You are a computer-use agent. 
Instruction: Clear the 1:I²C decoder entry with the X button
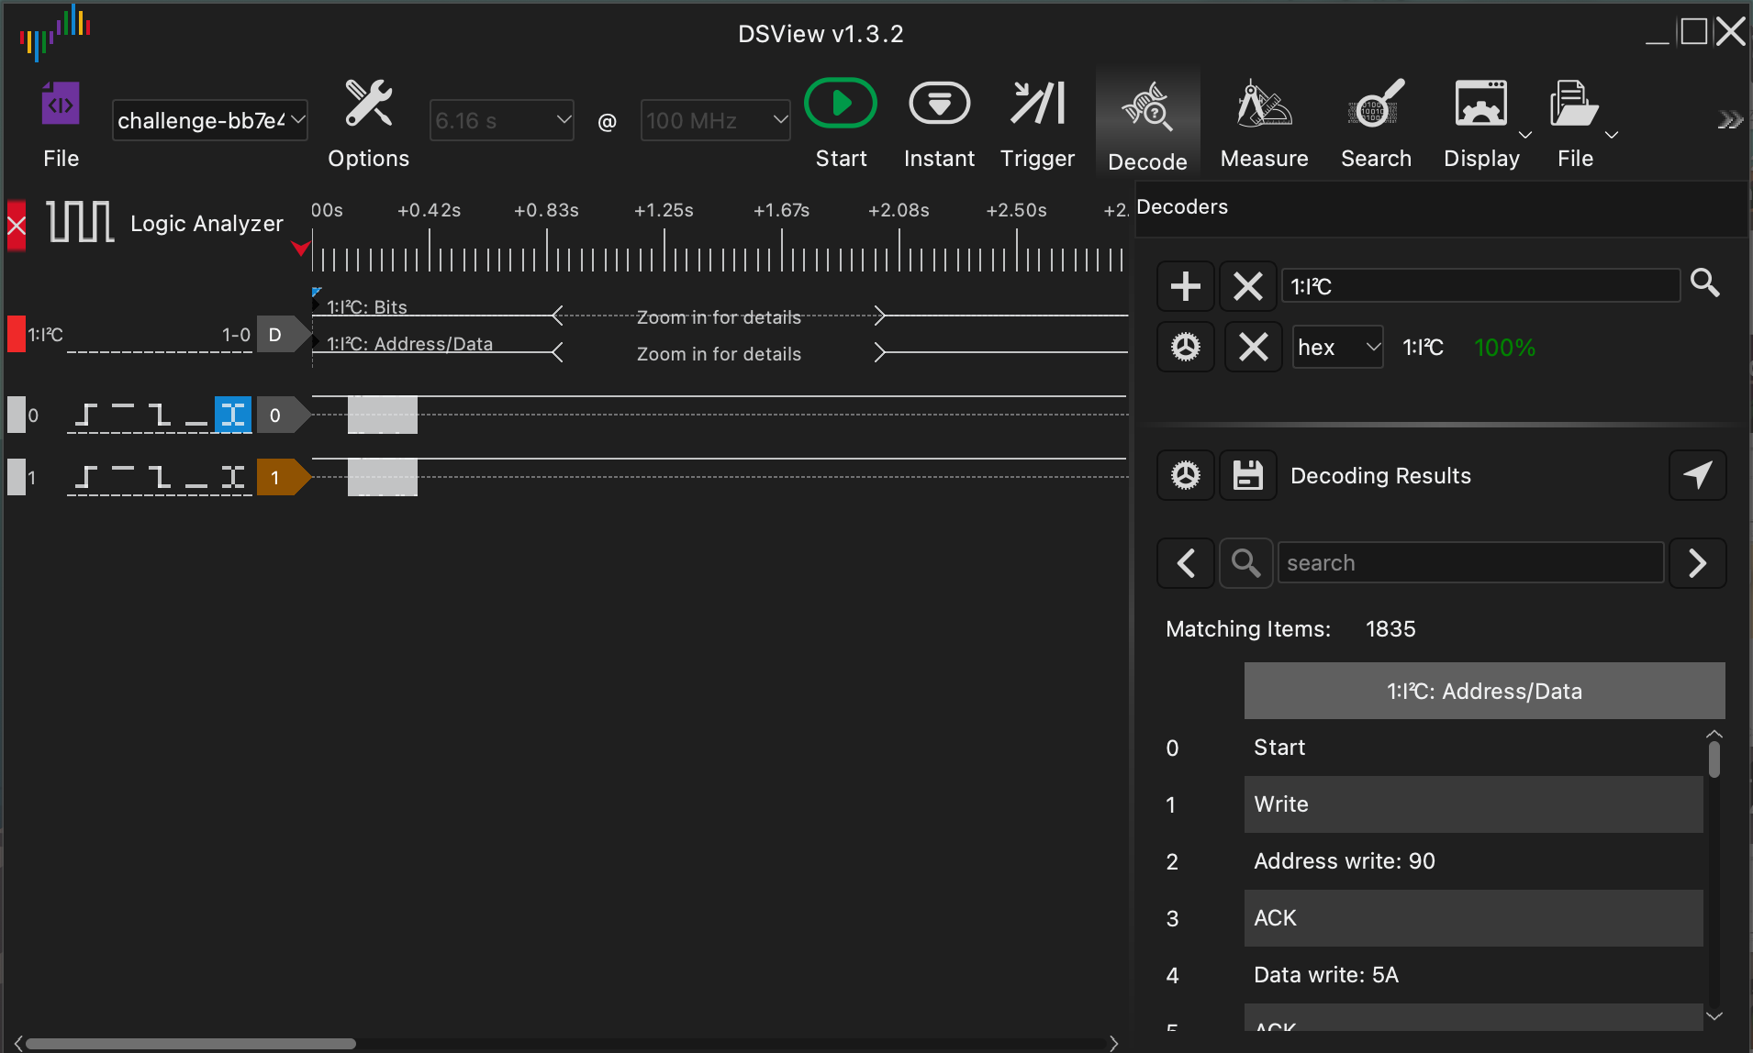(x=1248, y=286)
